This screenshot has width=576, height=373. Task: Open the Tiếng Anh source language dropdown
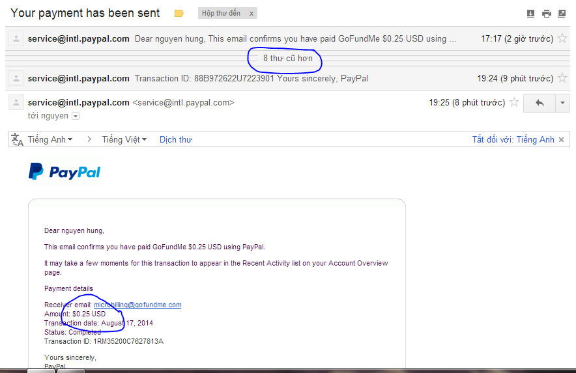[50, 139]
